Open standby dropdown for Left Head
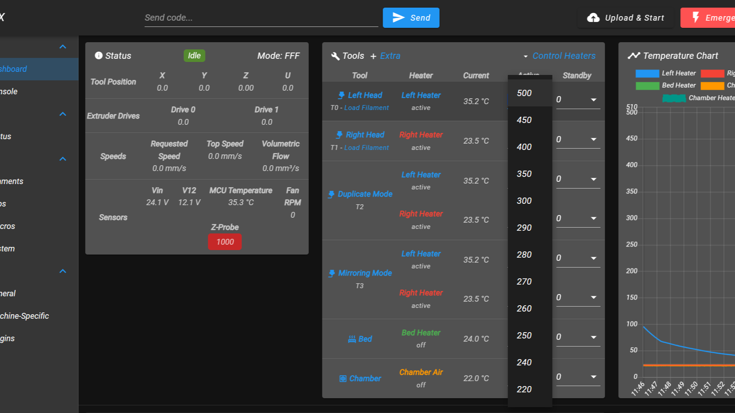Image resolution: width=735 pixels, height=413 pixels. [593, 100]
